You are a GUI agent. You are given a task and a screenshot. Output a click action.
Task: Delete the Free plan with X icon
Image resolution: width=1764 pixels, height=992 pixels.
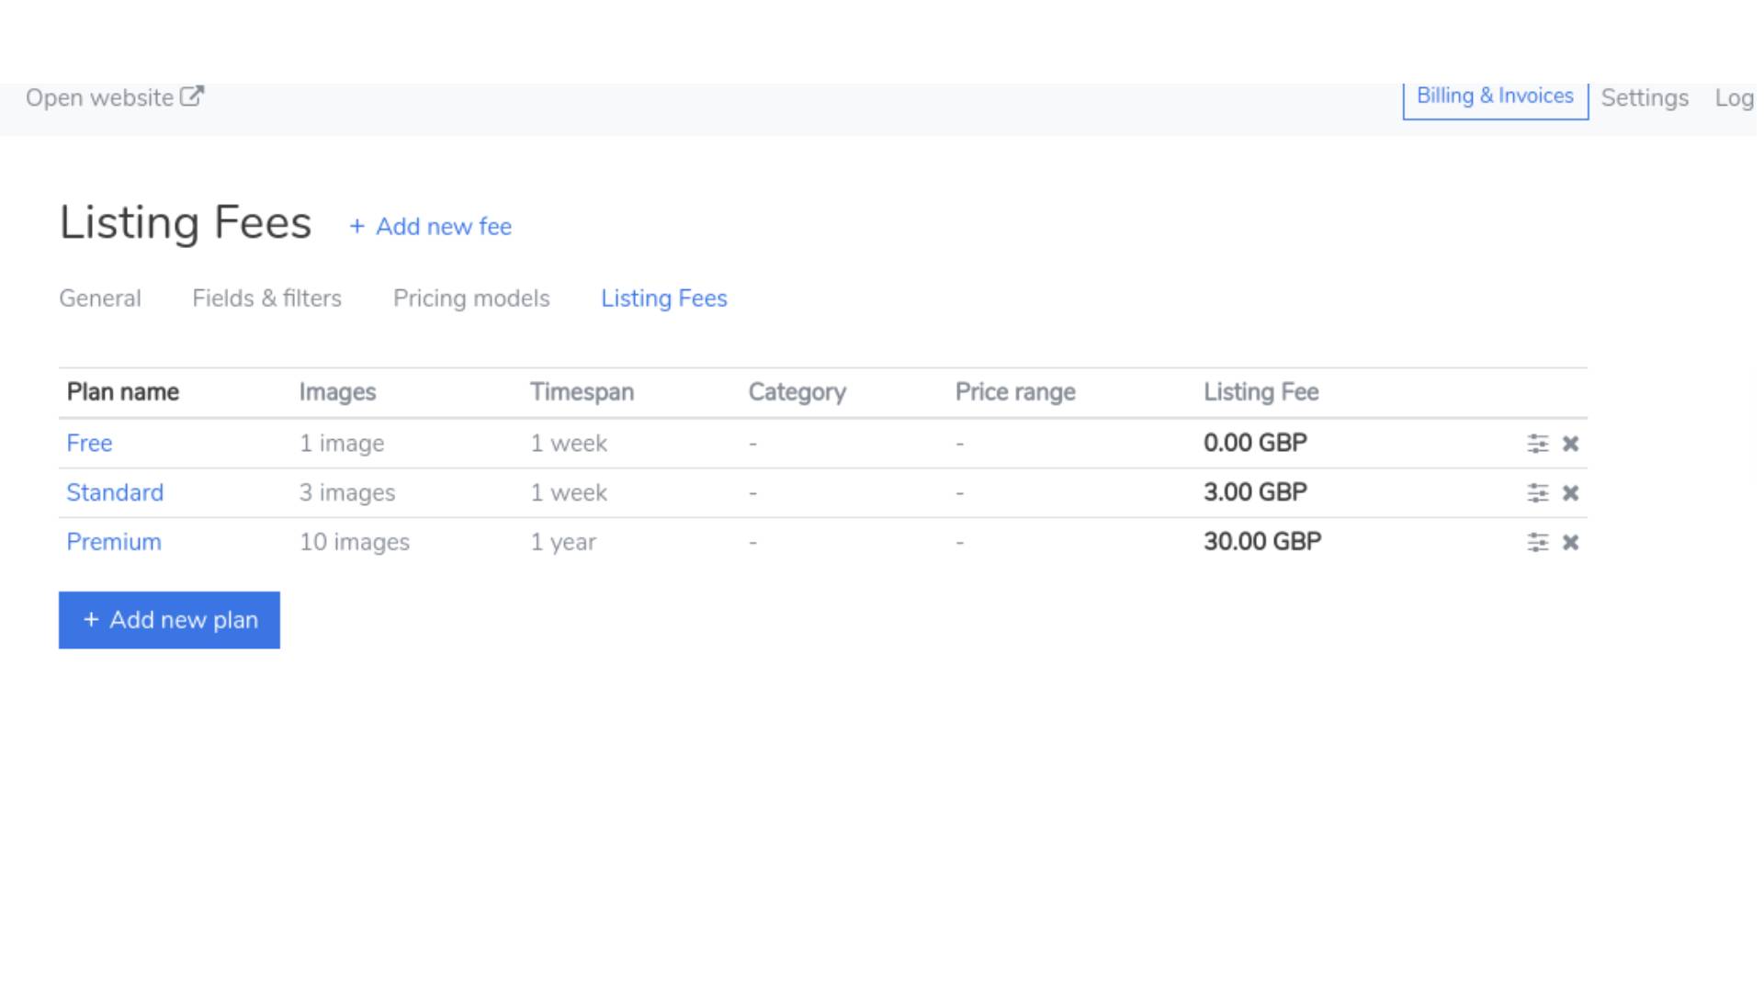click(x=1570, y=444)
